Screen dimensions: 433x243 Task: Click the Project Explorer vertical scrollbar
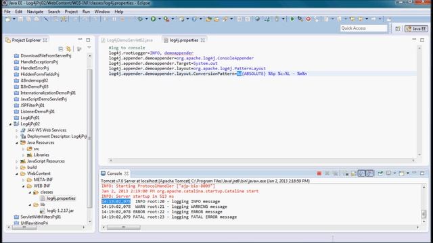[x=89, y=138]
